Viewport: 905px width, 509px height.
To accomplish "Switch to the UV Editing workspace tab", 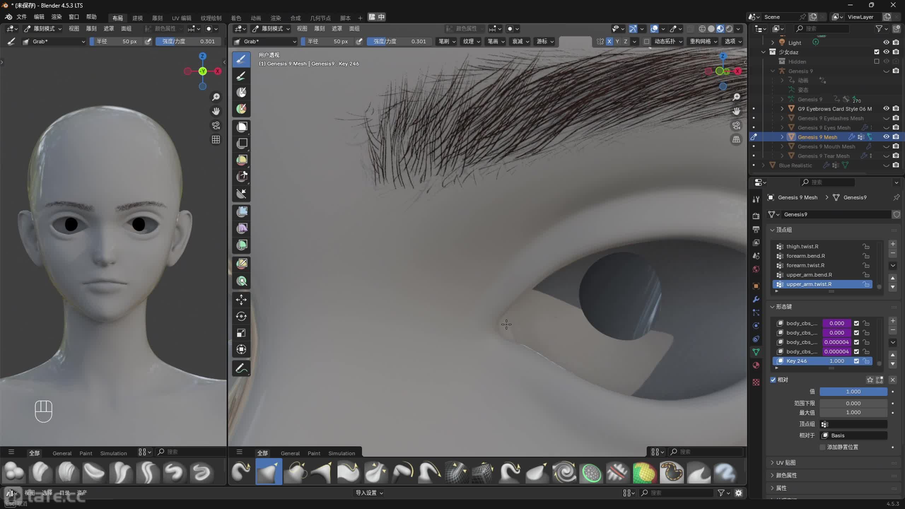I will tap(181, 18).
